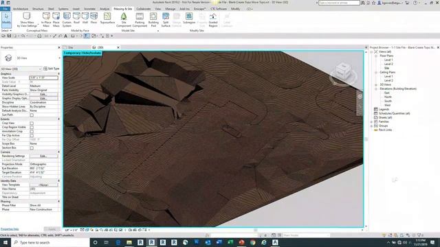
Task: Click the Print icon in Quick Access toolbar
Action: point(39,36)
